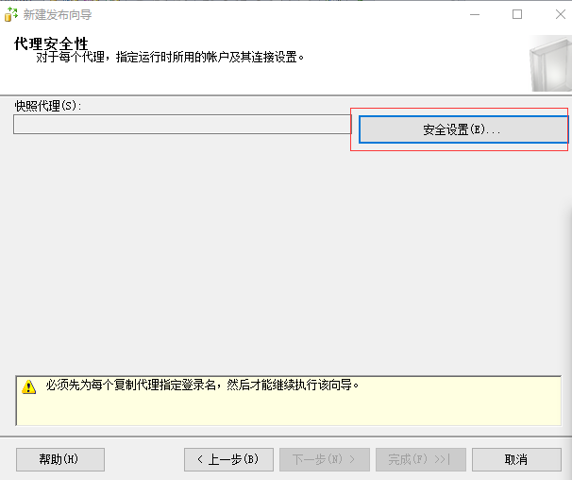The height and width of the screenshot is (480, 572).
Task: Minimize the wizard window
Action: [475, 14]
